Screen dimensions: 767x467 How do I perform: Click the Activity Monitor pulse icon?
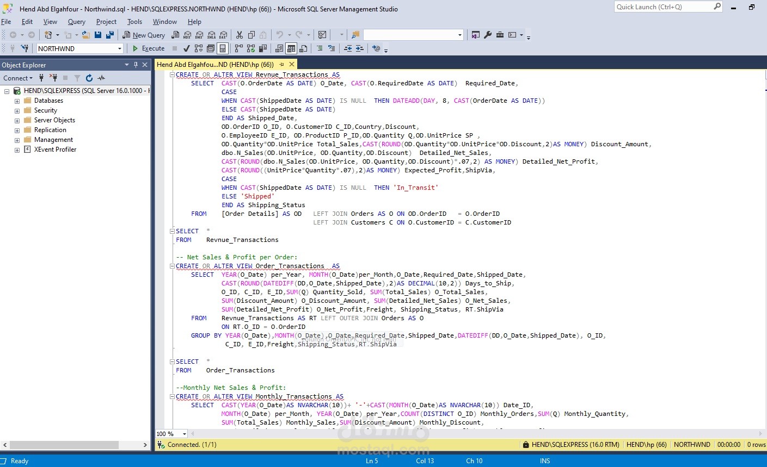pyautogui.click(x=101, y=78)
